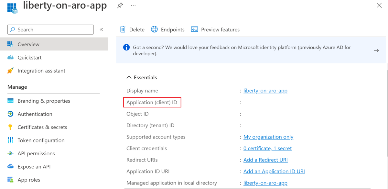Delete the app registration
The height and width of the screenshot is (189, 388).
coord(132,29)
